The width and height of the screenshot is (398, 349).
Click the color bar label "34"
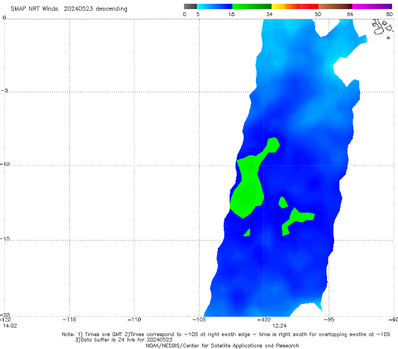269,14
